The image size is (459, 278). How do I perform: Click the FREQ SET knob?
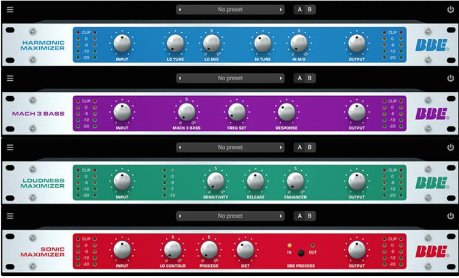236,112
